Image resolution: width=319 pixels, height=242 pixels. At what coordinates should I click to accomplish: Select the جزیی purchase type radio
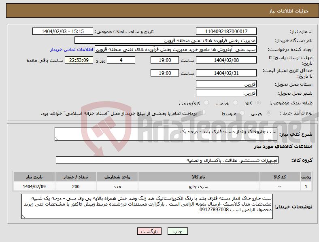point(268,113)
